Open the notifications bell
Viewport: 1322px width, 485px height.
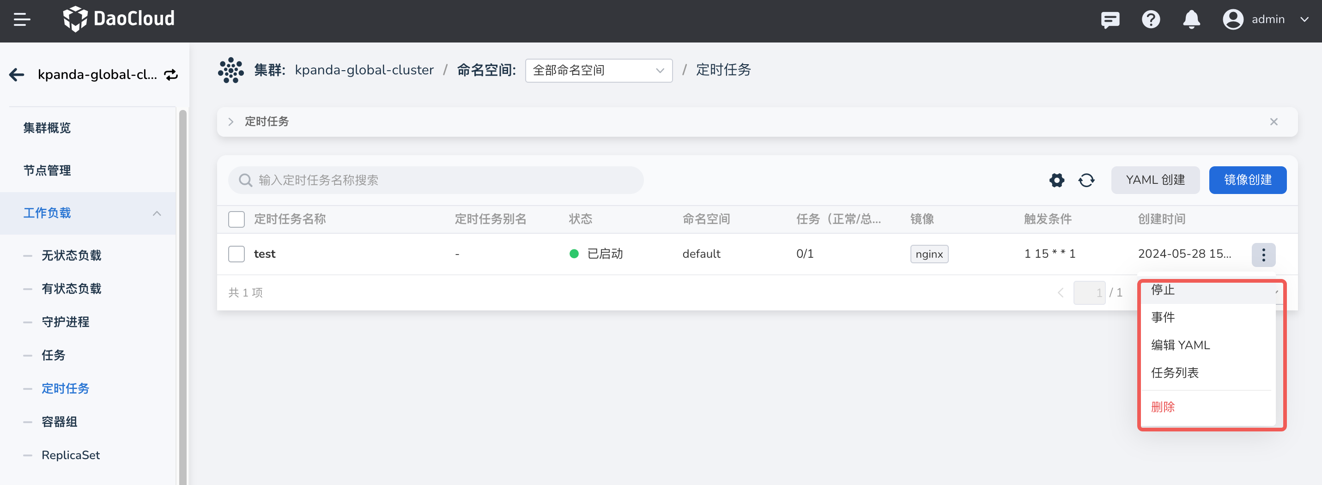(x=1191, y=19)
